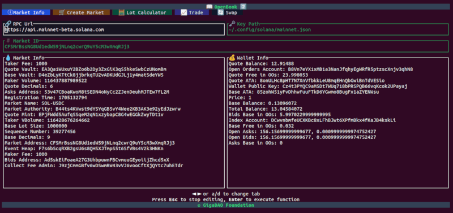Select the Open Orders Account line

point(320,69)
